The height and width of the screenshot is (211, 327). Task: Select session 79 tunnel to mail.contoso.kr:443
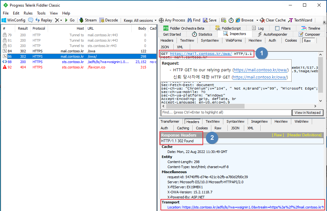coord(79,35)
